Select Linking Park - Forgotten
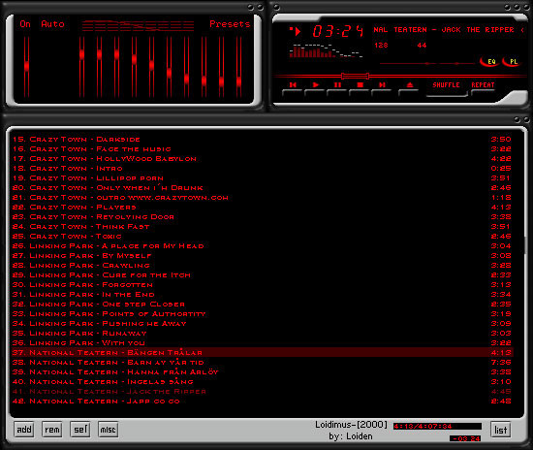Screen dimensions: 533x450 [262, 285]
